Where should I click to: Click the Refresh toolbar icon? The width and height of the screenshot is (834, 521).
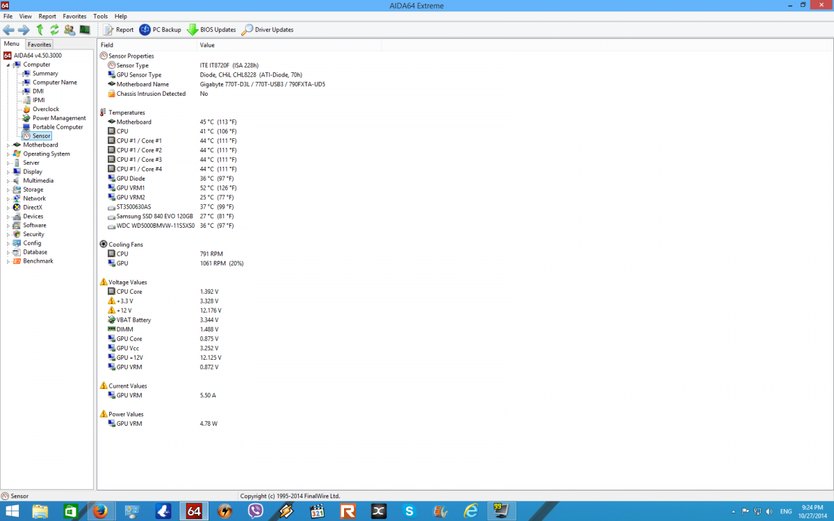click(x=54, y=30)
